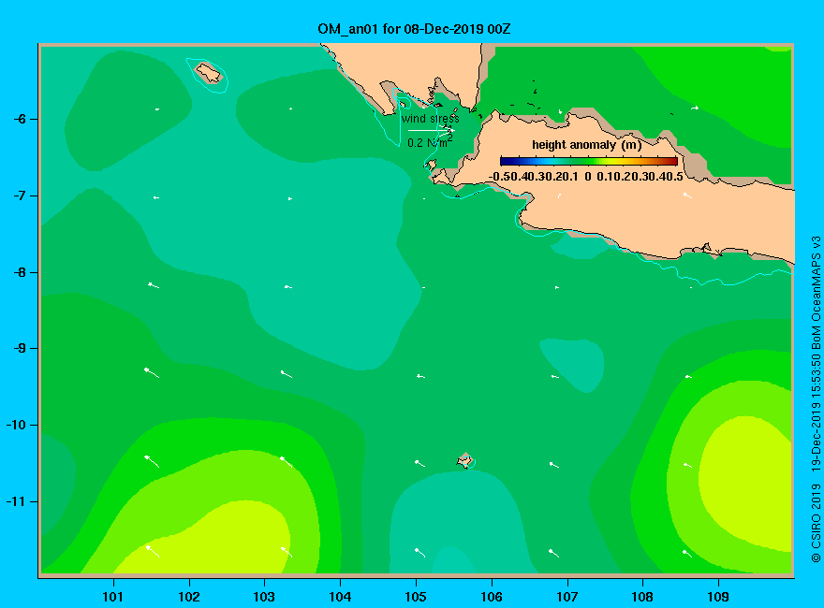Click latitude label -6 on y-axis

tap(20, 119)
